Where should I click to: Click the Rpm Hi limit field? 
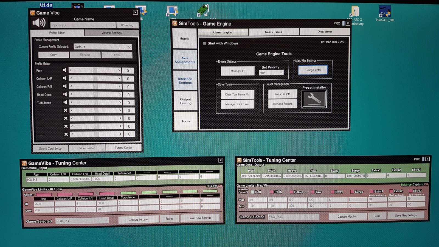[44, 204]
